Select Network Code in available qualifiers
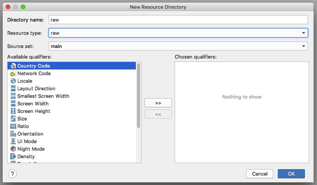Image resolution: width=317 pixels, height=185 pixels. click(x=72, y=74)
